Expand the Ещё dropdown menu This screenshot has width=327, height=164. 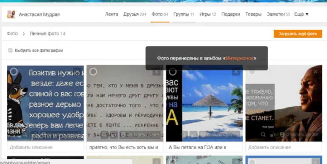(x=301, y=14)
